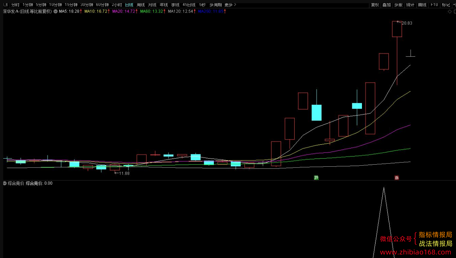This screenshot has height=258, width=456.
Task: Click the diamond icon at chart corner
Action: point(450,11)
